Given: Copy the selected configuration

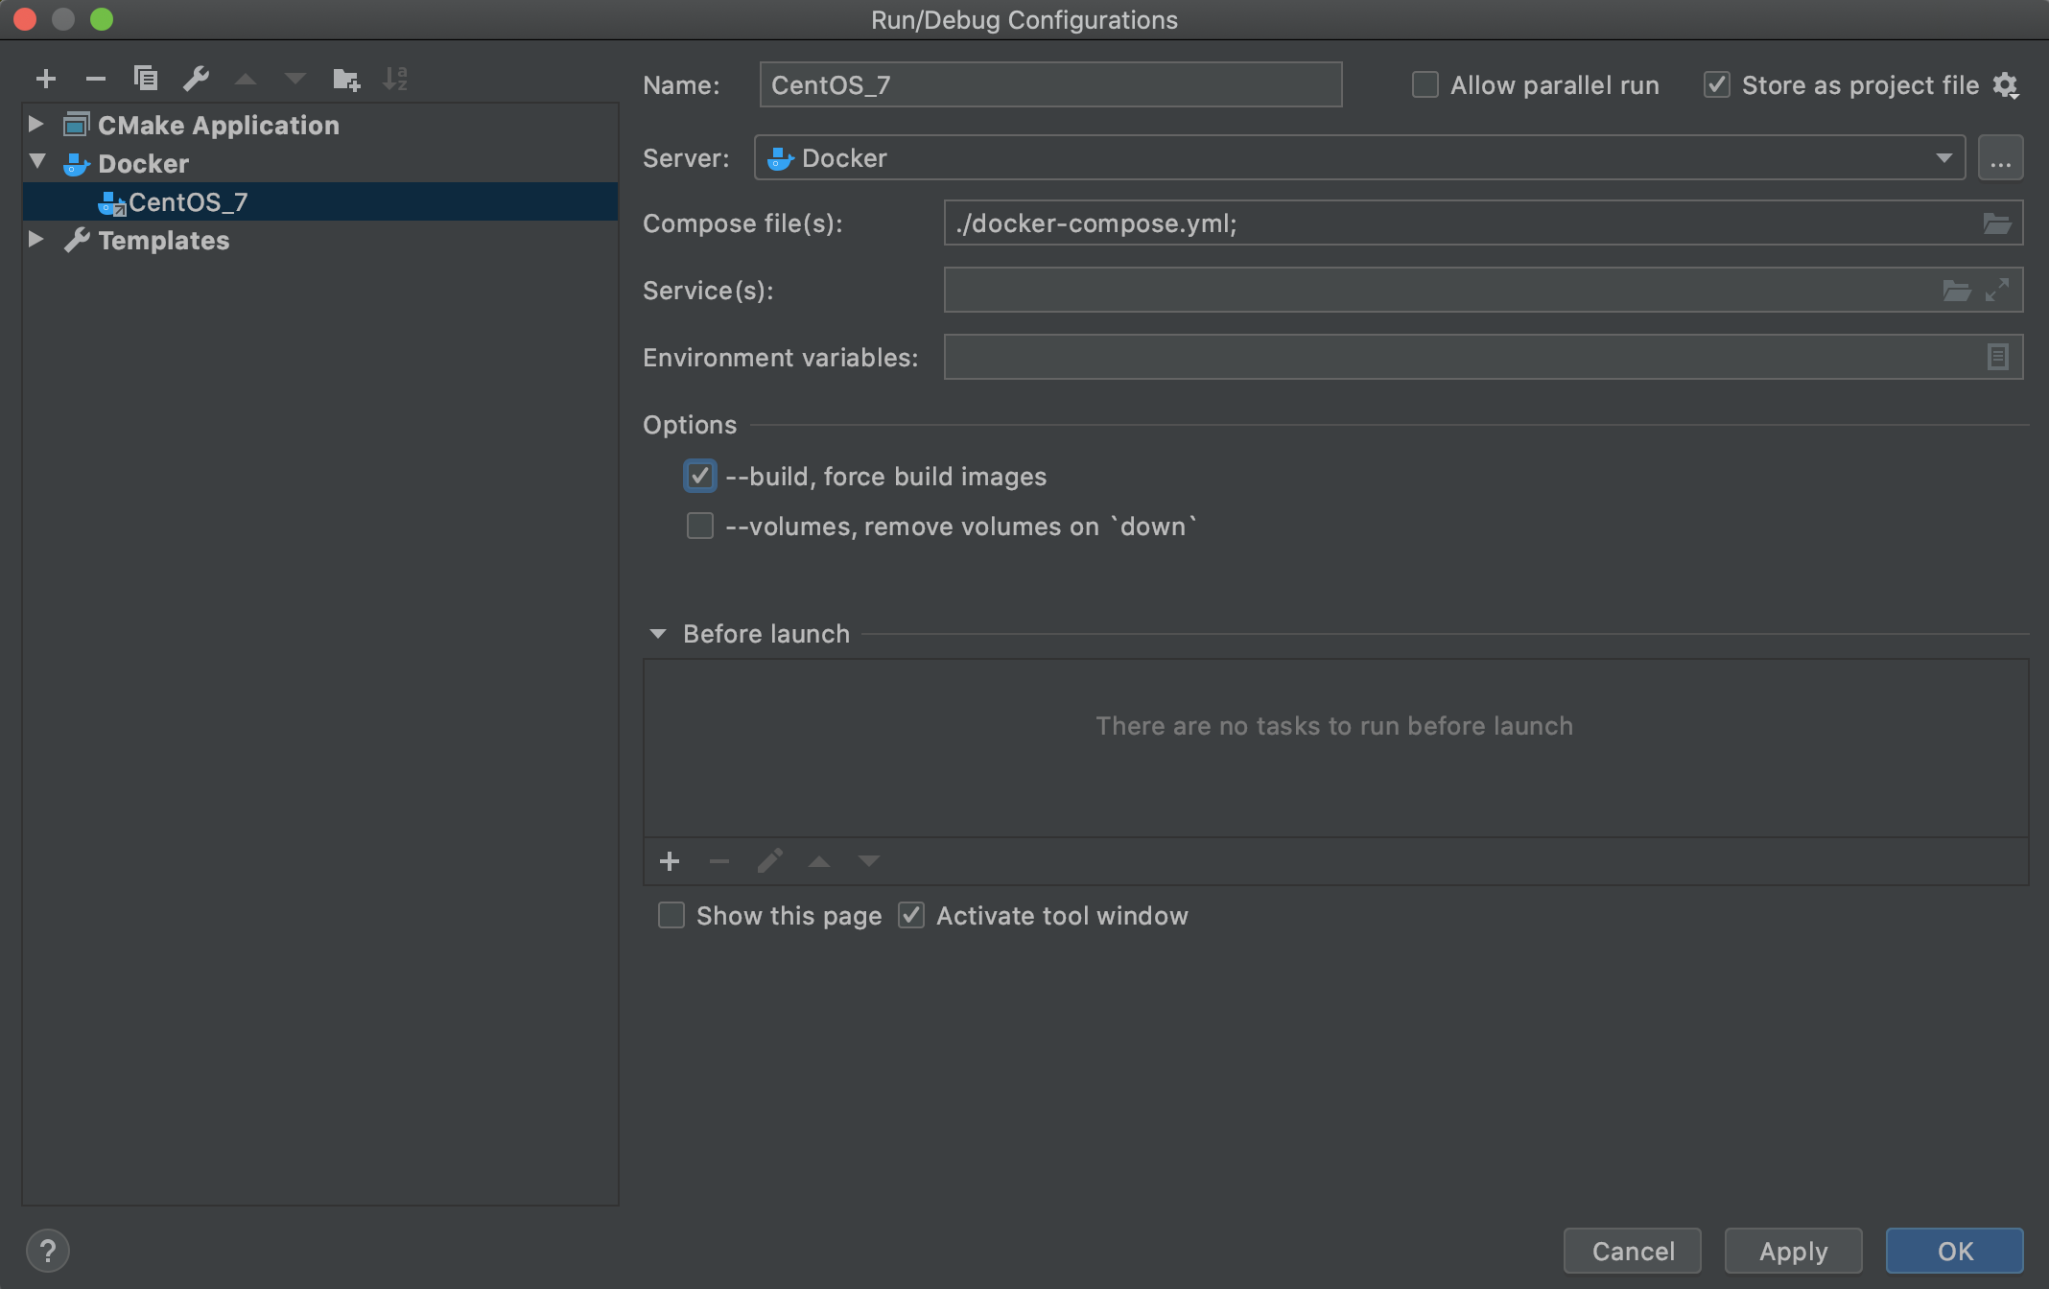Looking at the screenshot, I should 146,79.
